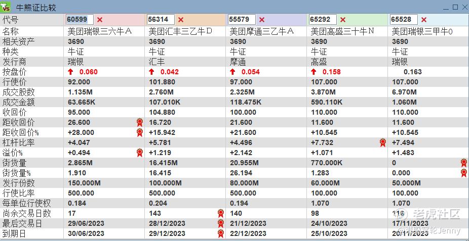469x241 pixels.
Task: Click expiry date 22/12/2023
Action: tap(248, 233)
